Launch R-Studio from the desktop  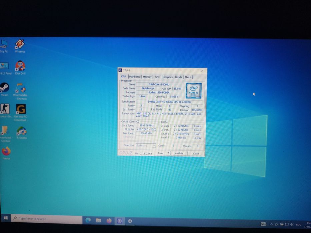click(x=21, y=132)
